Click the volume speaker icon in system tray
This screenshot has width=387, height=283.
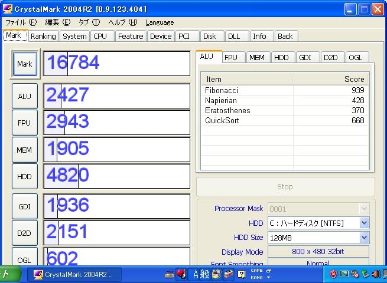pyautogui.click(x=376, y=274)
